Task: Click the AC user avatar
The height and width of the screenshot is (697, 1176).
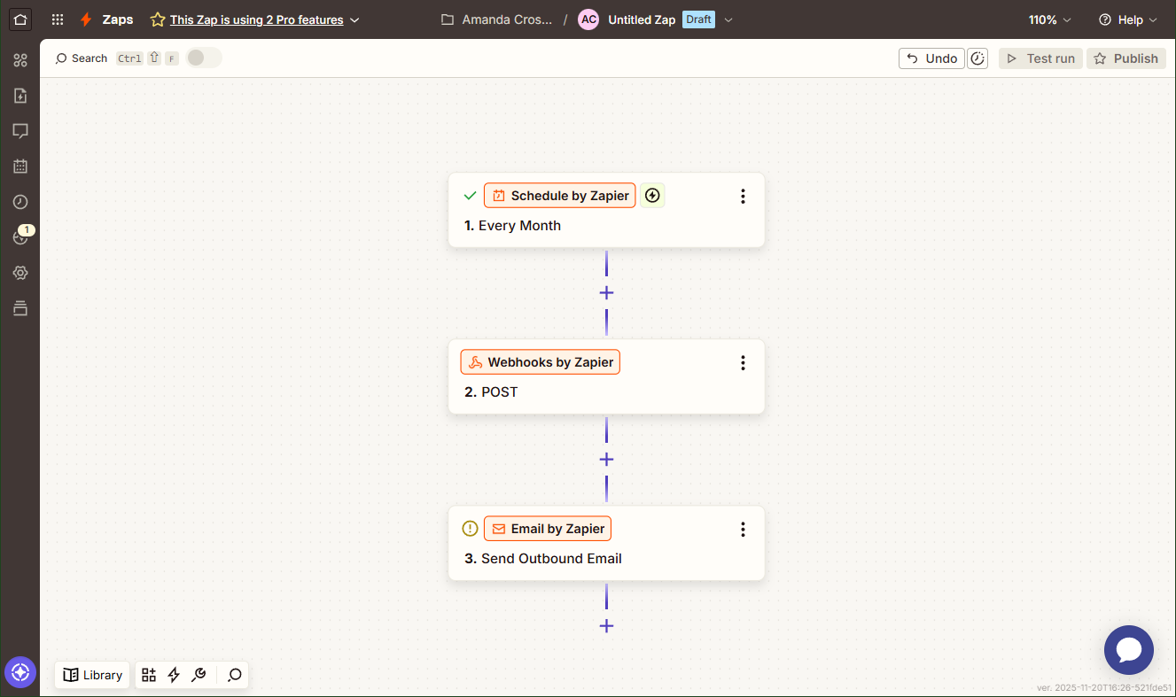Action: click(x=588, y=19)
